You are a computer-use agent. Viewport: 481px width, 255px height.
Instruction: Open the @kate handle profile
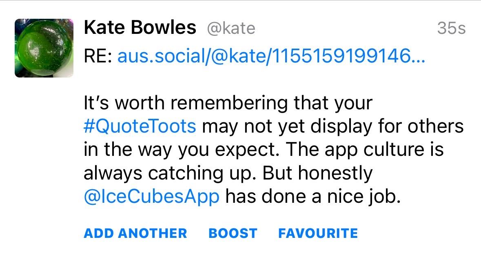pyautogui.click(x=231, y=28)
